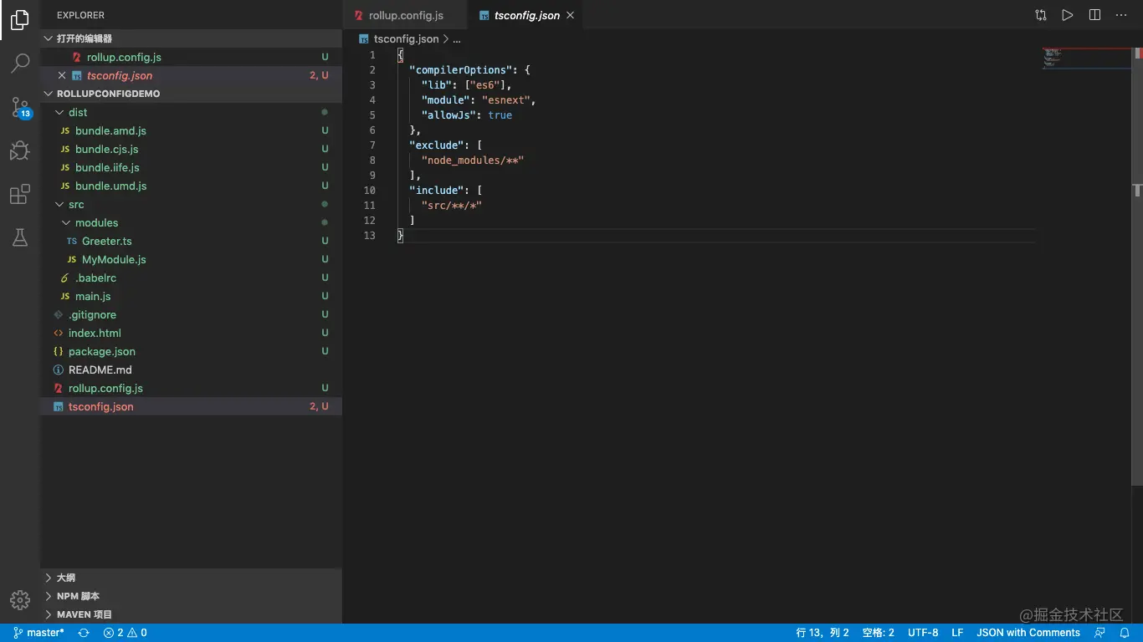
Task: Open the Testing flask icon view
Action: [20, 237]
